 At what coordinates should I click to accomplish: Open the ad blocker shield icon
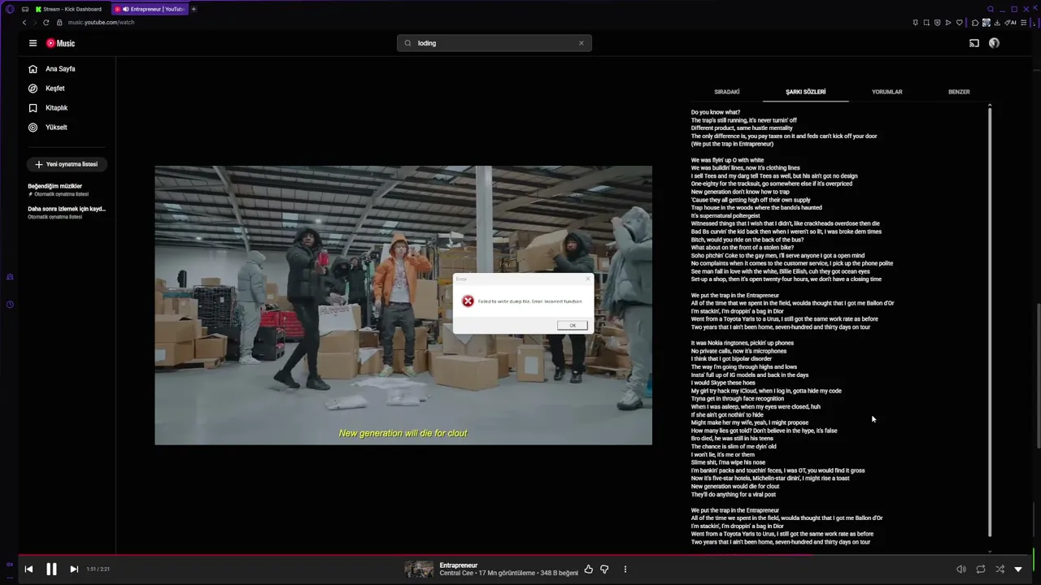(x=938, y=23)
